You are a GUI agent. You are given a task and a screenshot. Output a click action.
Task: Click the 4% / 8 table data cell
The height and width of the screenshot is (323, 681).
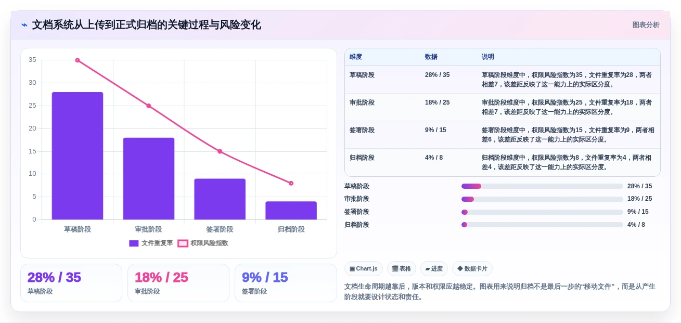434,158
